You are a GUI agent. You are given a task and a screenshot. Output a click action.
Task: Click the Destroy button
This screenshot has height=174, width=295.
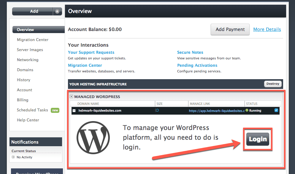coord(273,84)
